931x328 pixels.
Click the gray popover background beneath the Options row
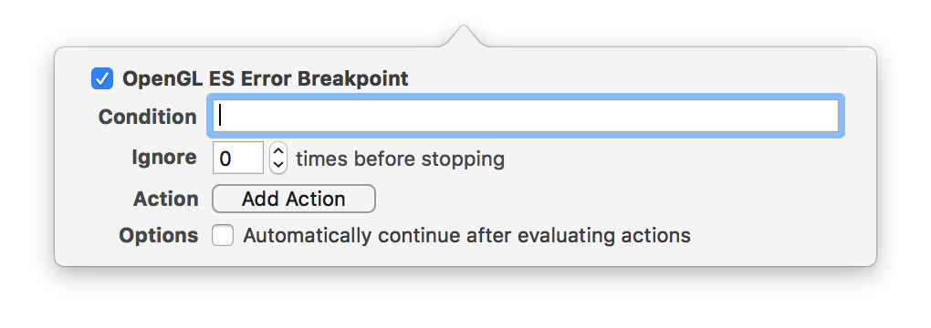tap(465, 256)
